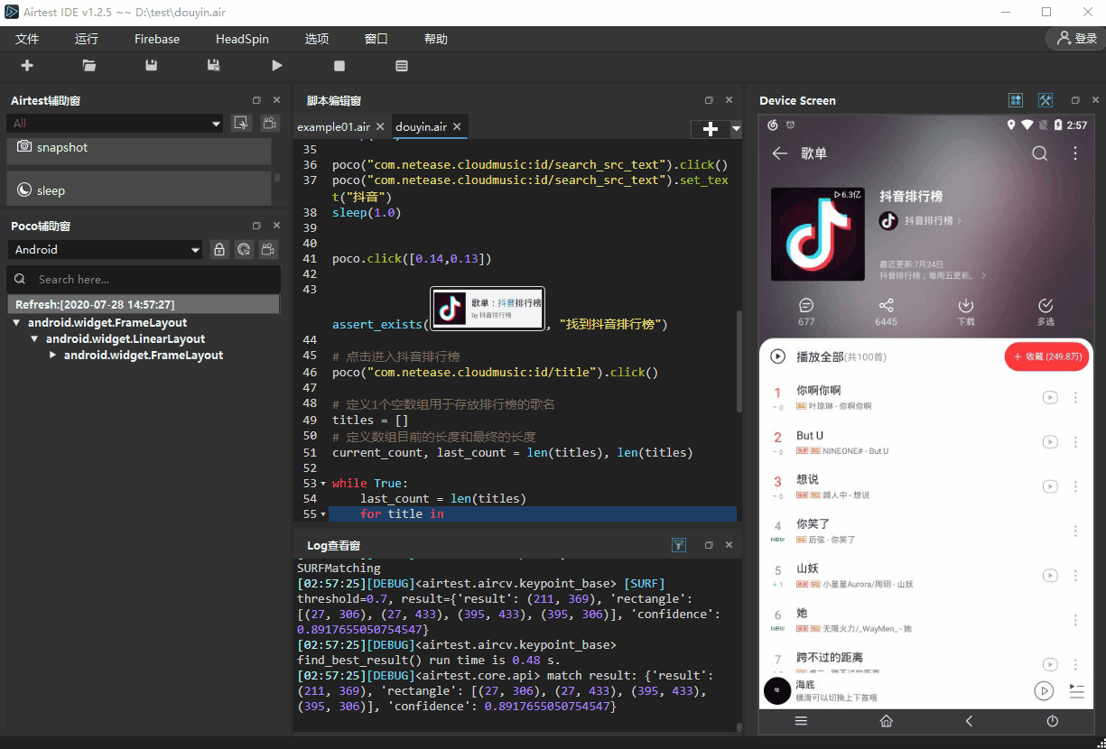Float the Log查看窗 panel

709,545
